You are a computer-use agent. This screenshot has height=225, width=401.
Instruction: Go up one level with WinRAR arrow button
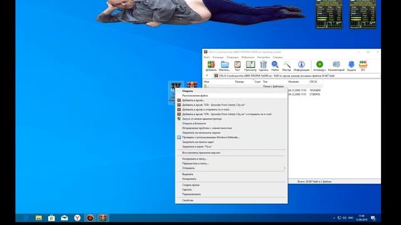pyautogui.click(x=207, y=76)
